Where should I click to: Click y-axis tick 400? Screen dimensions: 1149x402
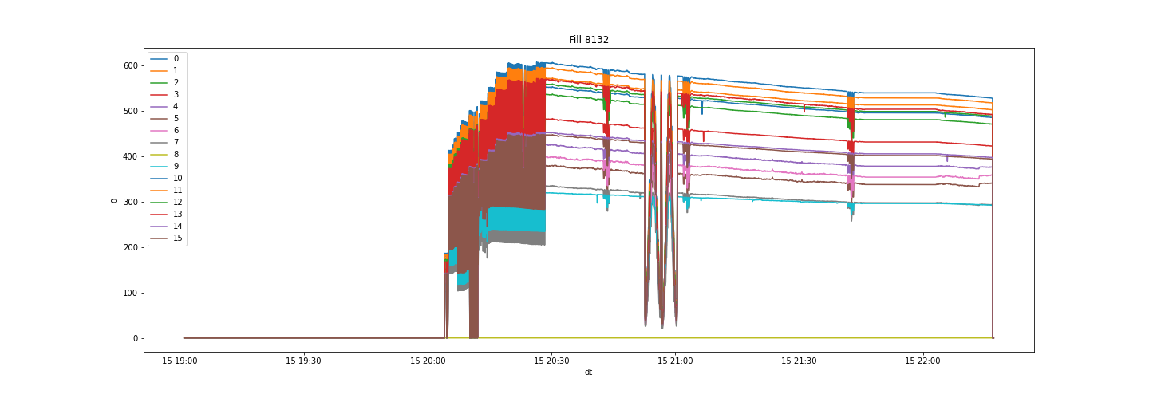tap(130, 156)
